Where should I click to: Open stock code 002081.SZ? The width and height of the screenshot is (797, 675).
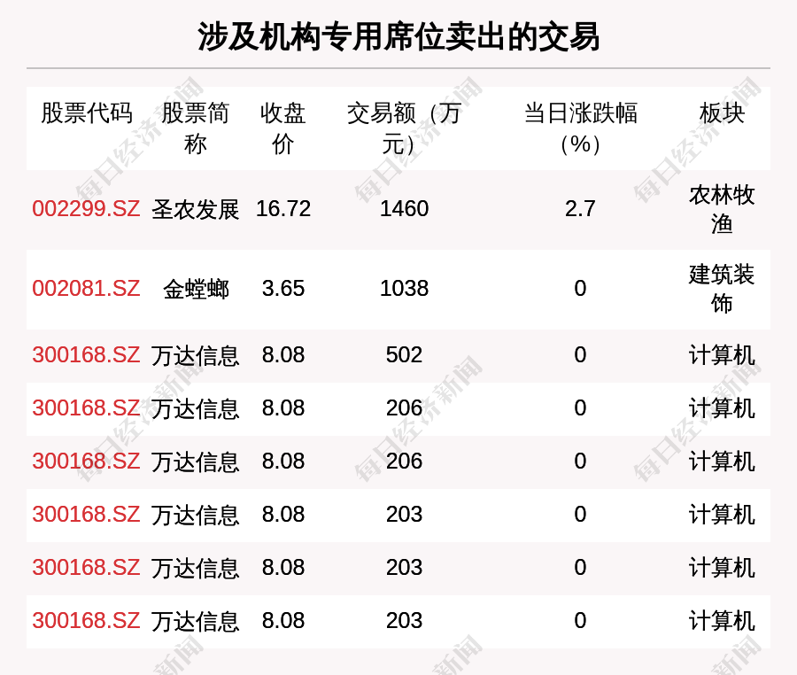pos(86,289)
